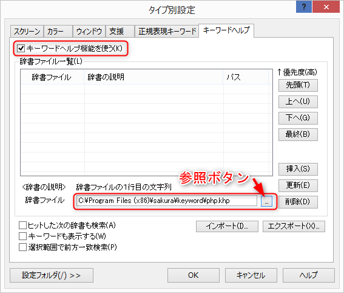This screenshot has height=293, width=344.
Task: Click the 削除(D) delete button
Action: [x=298, y=202]
